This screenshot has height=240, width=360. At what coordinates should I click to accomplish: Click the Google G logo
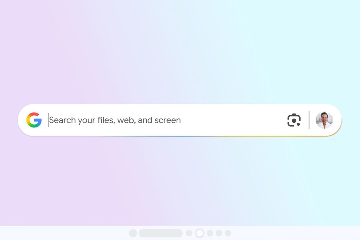click(x=34, y=120)
